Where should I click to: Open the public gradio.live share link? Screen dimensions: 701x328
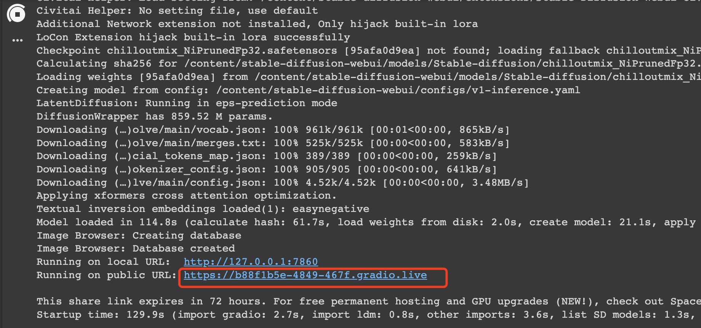coord(305,275)
